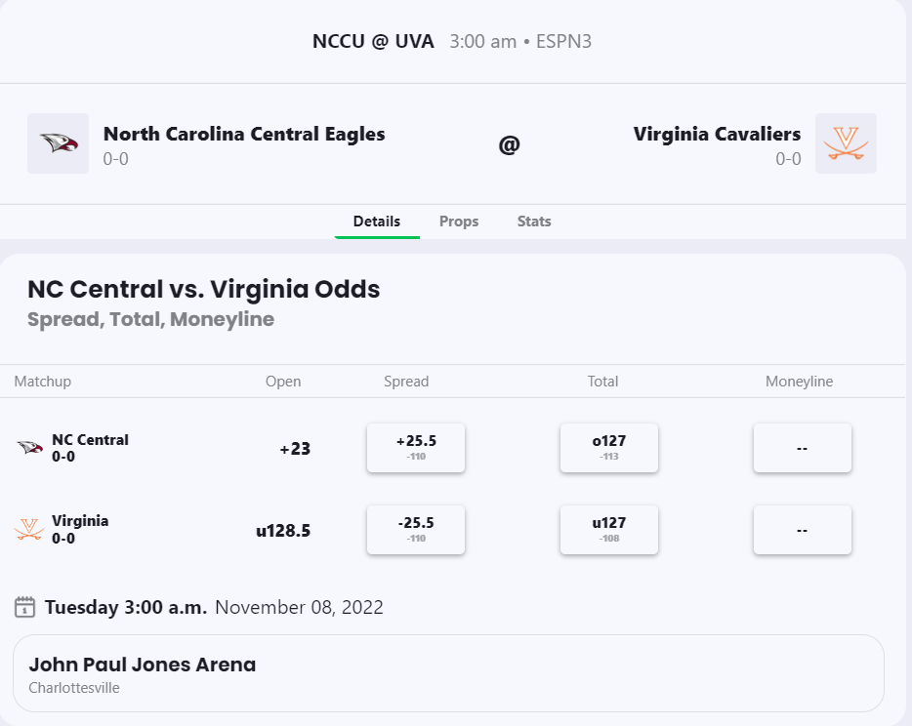Click the NC Central Eagles logo in header

pyautogui.click(x=58, y=143)
